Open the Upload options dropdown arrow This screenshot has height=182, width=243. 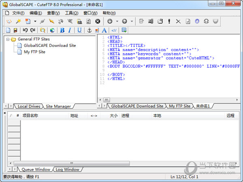(132, 21)
